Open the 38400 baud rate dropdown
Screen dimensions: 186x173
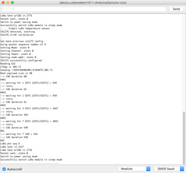(x=169, y=169)
